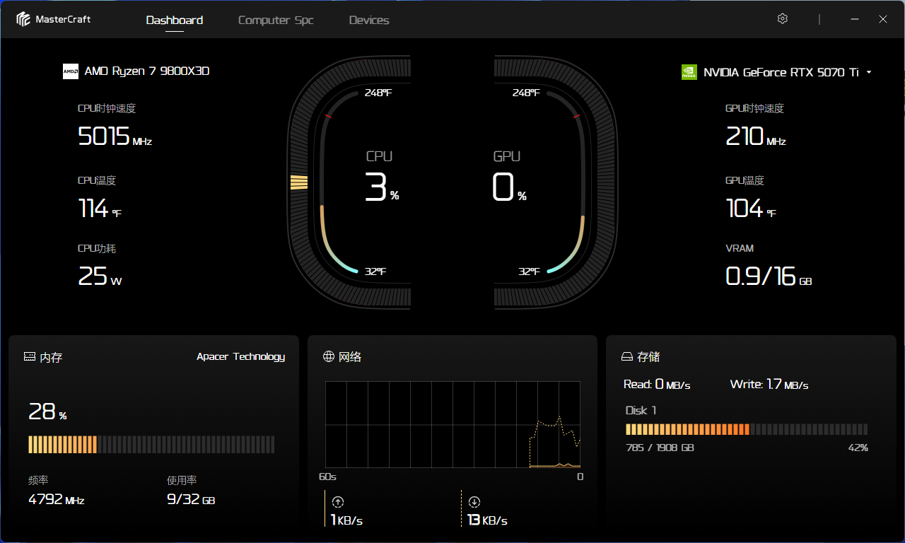Click the AMD processor logo
Screen dimensions: 905x543
pyautogui.click(x=71, y=71)
